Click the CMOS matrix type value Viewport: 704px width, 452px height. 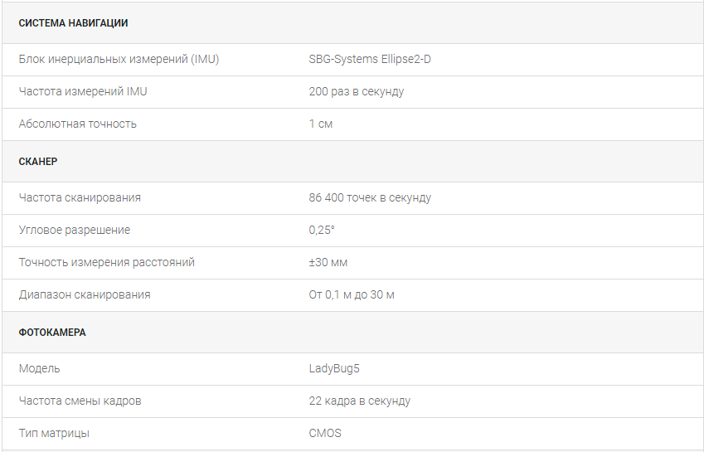tap(325, 433)
